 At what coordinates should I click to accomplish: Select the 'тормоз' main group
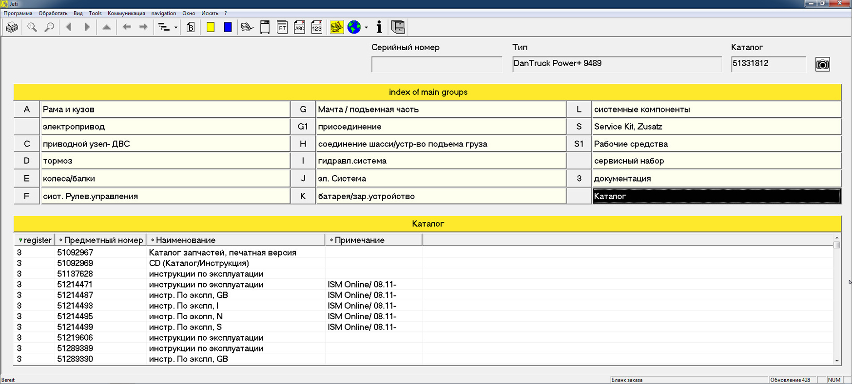(x=165, y=161)
